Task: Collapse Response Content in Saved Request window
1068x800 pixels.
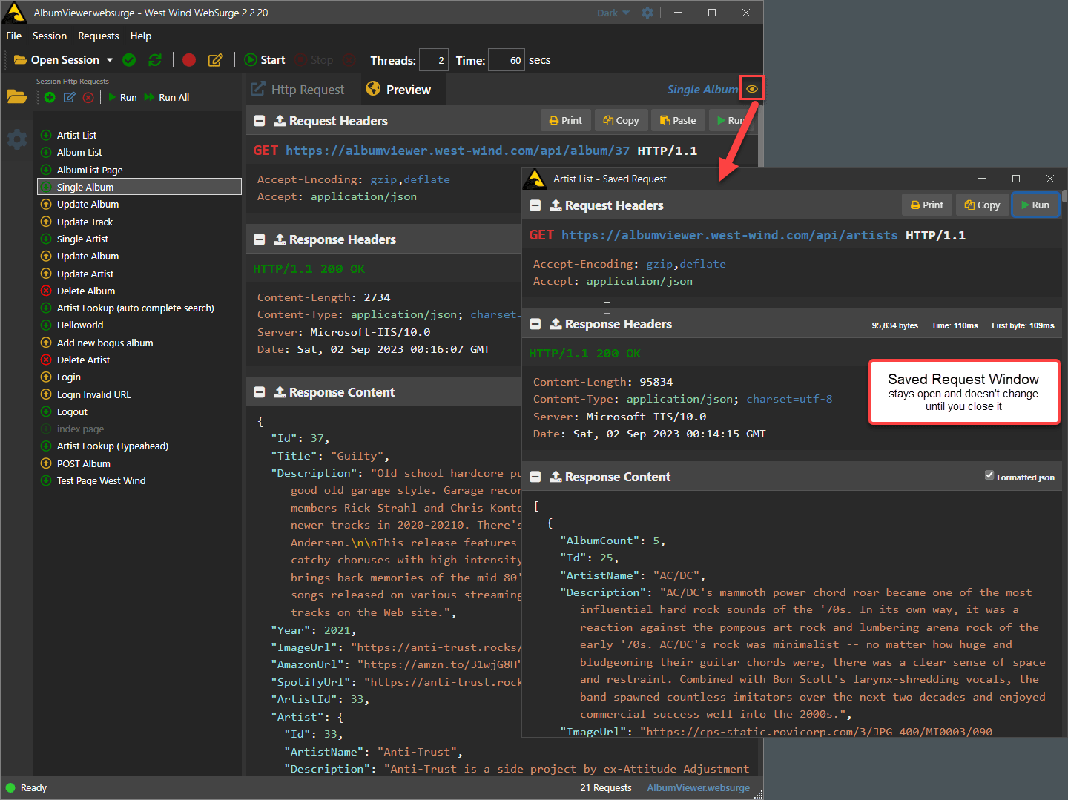Action: pyautogui.click(x=535, y=477)
